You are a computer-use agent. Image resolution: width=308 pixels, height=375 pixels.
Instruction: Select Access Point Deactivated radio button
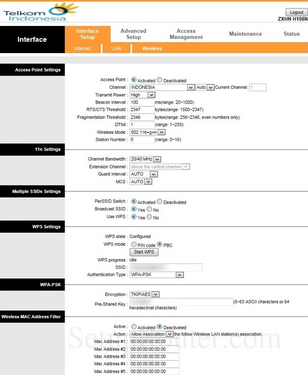click(160, 80)
